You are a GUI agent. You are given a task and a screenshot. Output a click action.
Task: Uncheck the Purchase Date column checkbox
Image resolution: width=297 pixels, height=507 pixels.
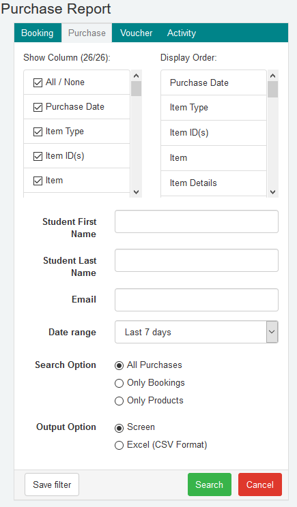38,107
